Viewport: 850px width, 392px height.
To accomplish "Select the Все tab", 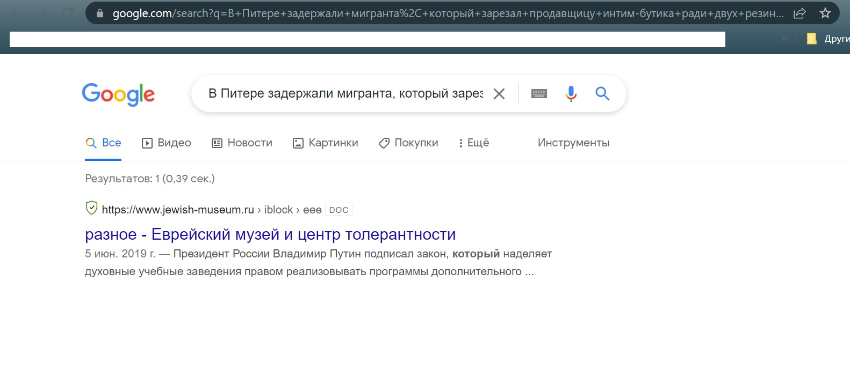I will [x=103, y=143].
